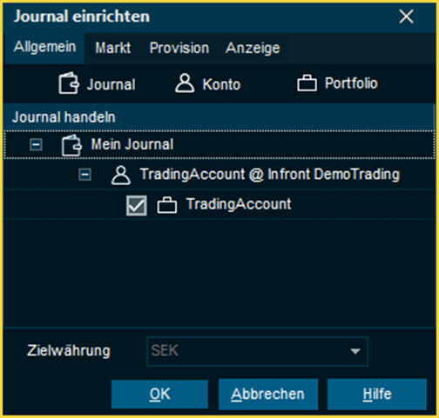
Task: Go to the Provision tab
Action: (179, 48)
